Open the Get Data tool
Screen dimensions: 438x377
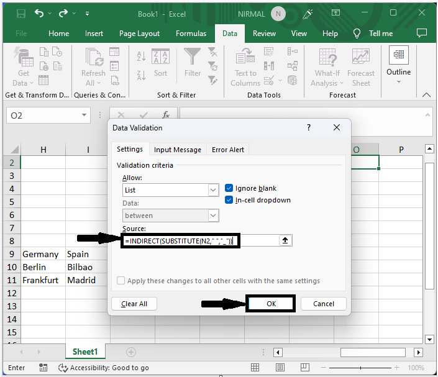tap(24, 67)
